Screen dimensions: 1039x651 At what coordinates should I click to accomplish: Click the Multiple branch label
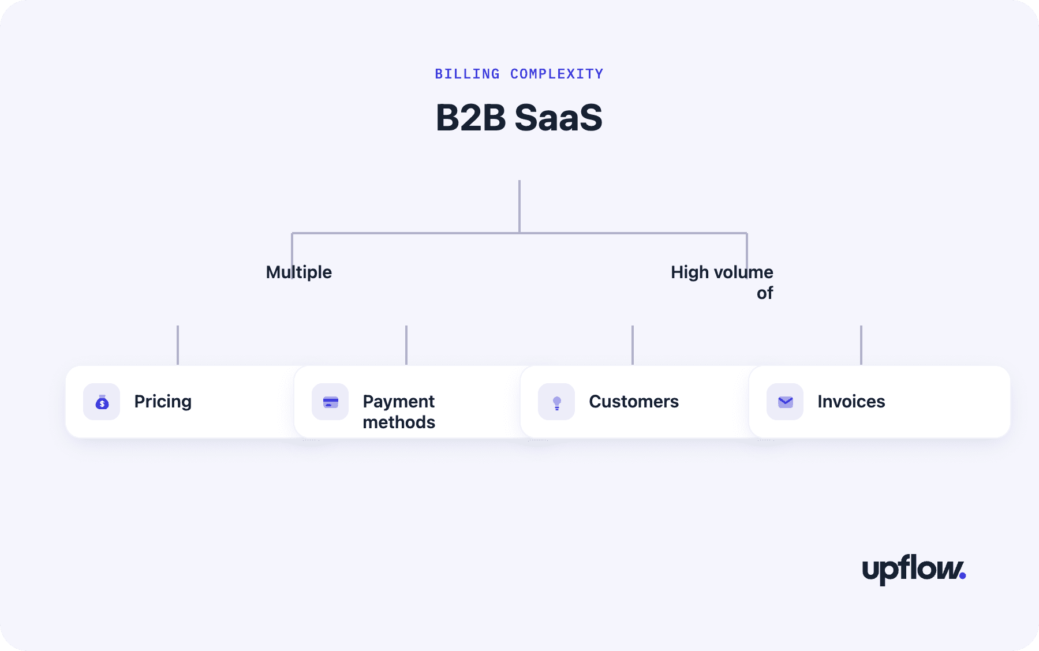coord(299,272)
